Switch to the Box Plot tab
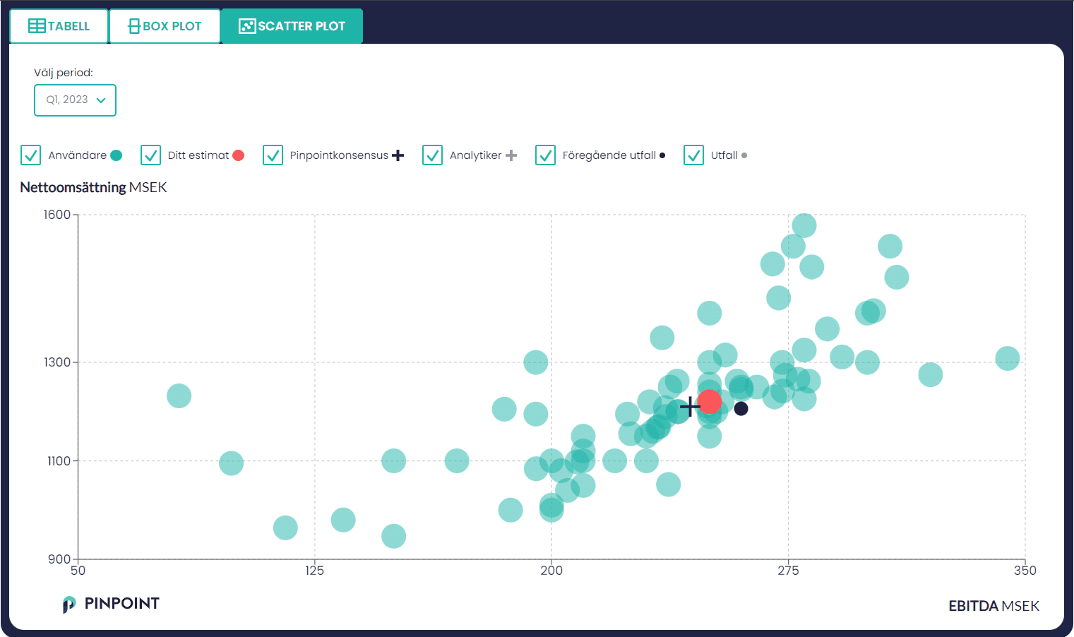The image size is (1074, 637). click(x=165, y=26)
